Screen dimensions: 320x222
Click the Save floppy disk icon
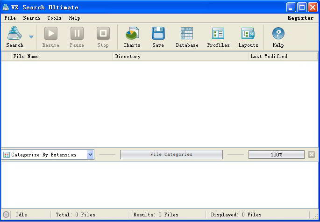[158, 33]
